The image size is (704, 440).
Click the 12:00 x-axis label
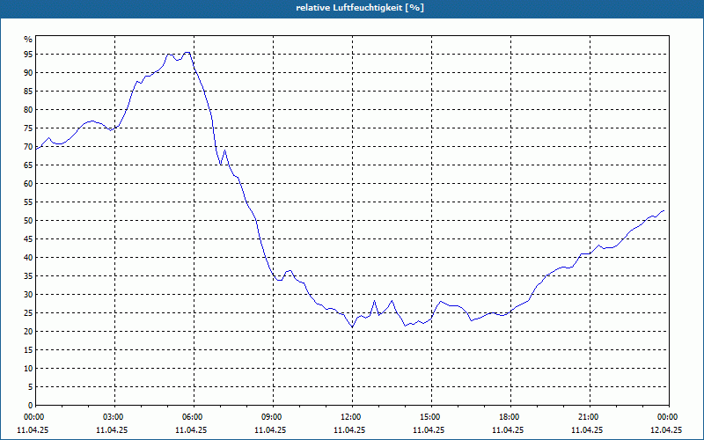[x=350, y=417]
